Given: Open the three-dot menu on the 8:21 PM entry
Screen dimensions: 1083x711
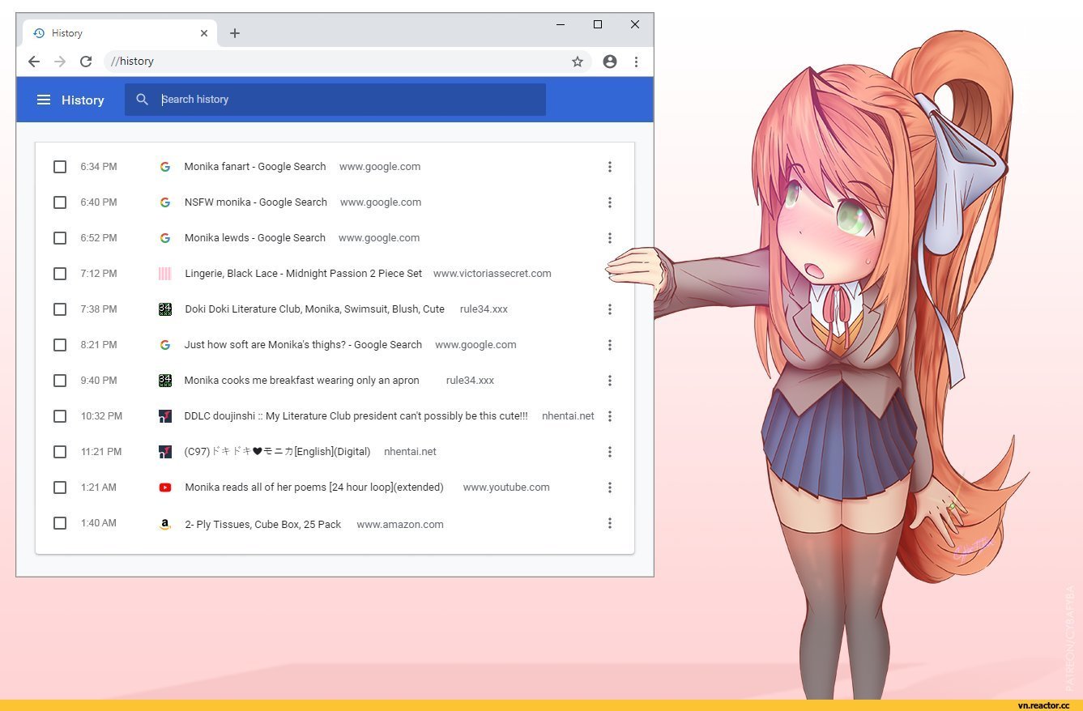Looking at the screenshot, I should click(610, 345).
